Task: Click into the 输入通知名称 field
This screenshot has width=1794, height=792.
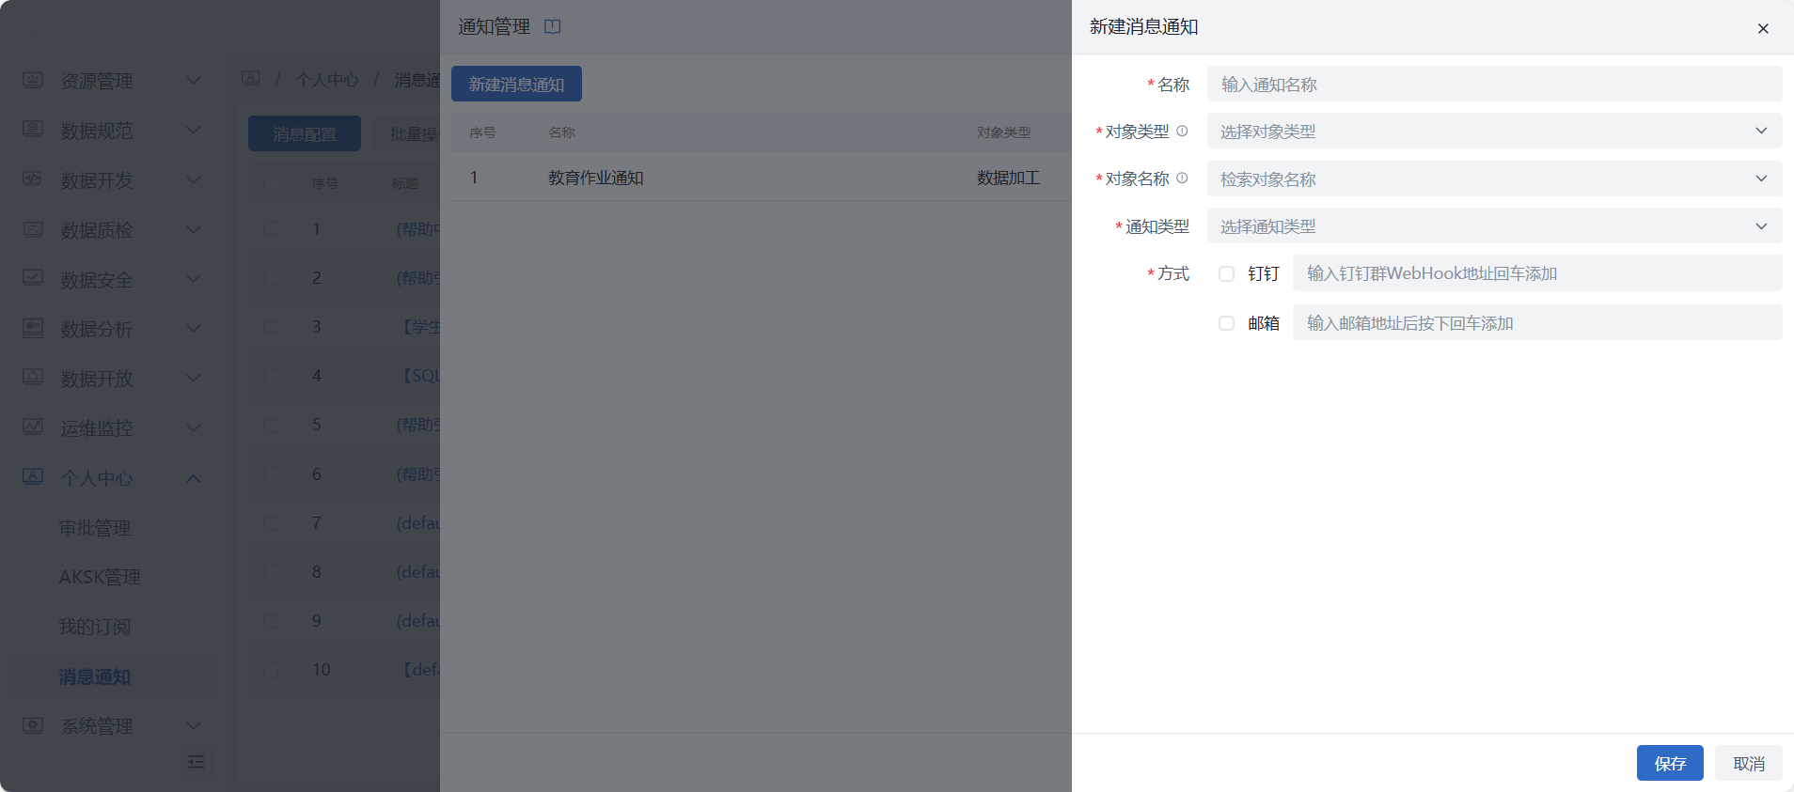Action: click(x=1494, y=84)
